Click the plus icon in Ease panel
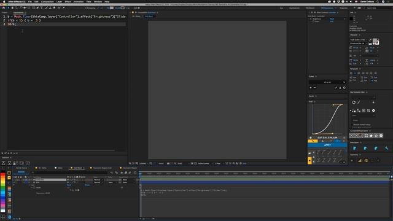The width and height of the screenshot is (393, 221). pyautogui.click(x=311, y=88)
